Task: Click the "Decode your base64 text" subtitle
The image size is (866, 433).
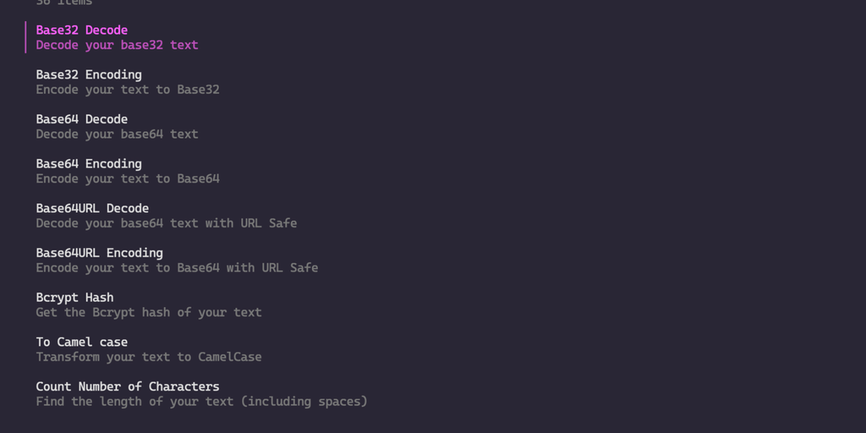Action: 117,134
